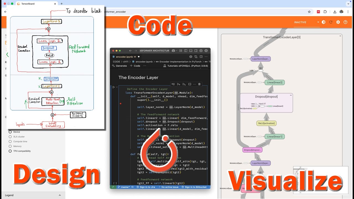Open Chrome tab search chevron
The height and width of the screenshot is (199, 354).
point(348,4)
